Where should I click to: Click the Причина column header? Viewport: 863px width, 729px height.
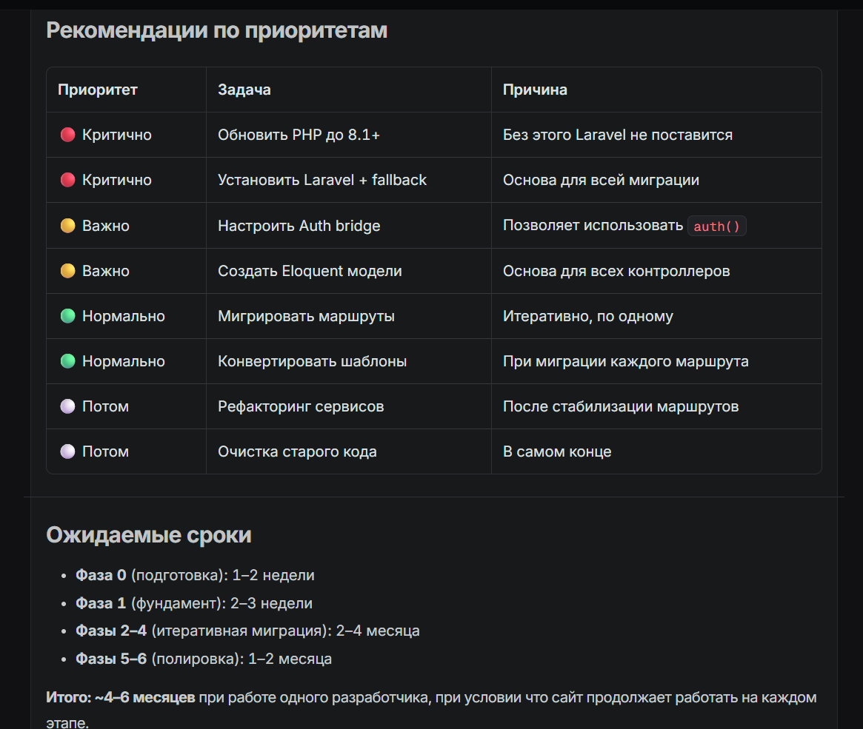(x=535, y=90)
